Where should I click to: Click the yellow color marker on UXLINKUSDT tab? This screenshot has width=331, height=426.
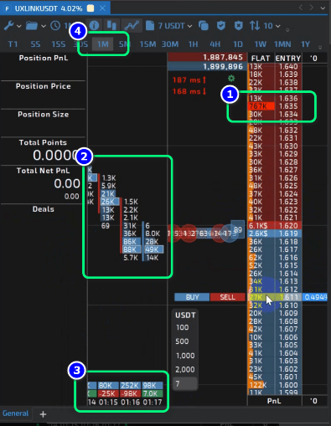tap(91, 8)
